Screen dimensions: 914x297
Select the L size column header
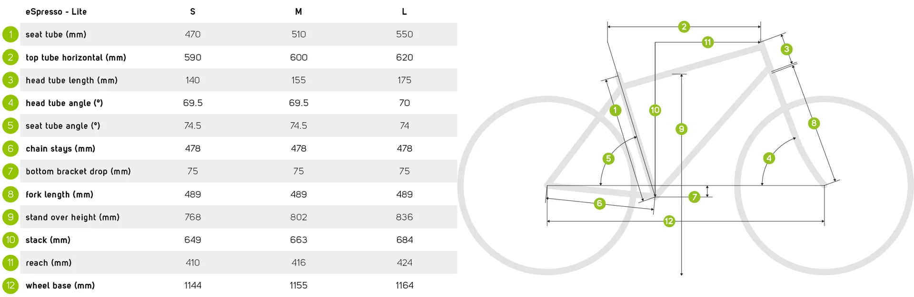[404, 11]
